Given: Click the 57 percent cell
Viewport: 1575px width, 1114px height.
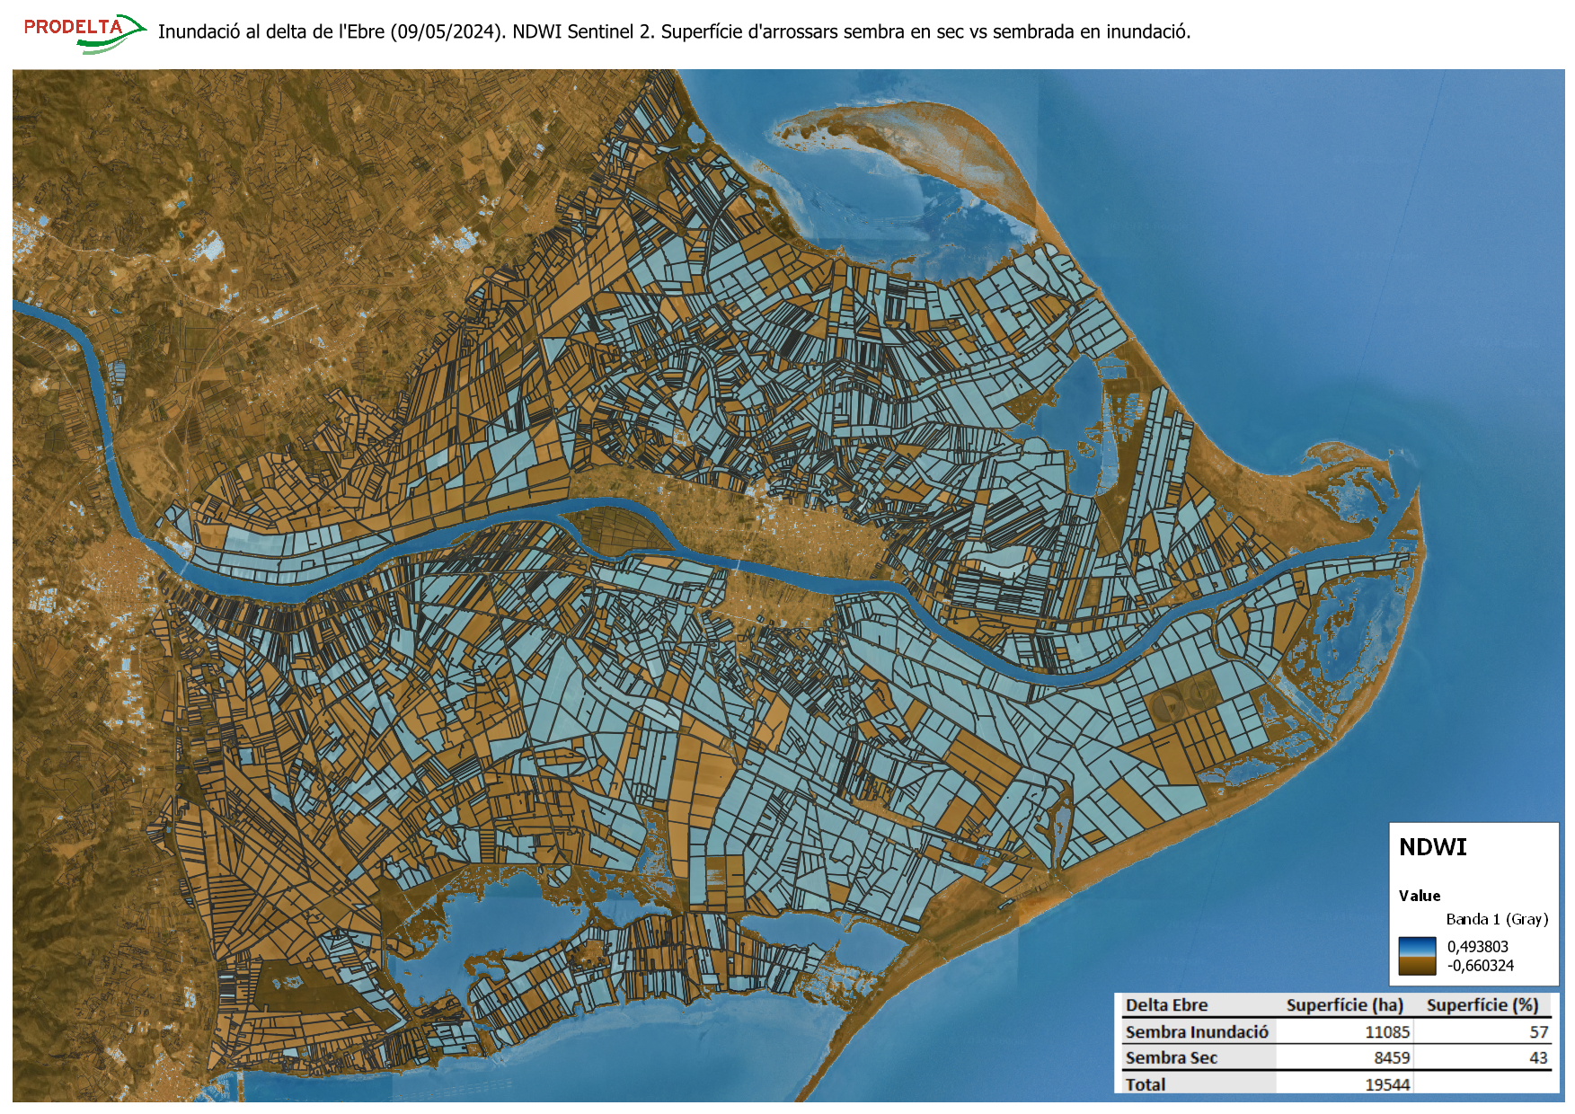Looking at the screenshot, I should tap(1539, 1032).
